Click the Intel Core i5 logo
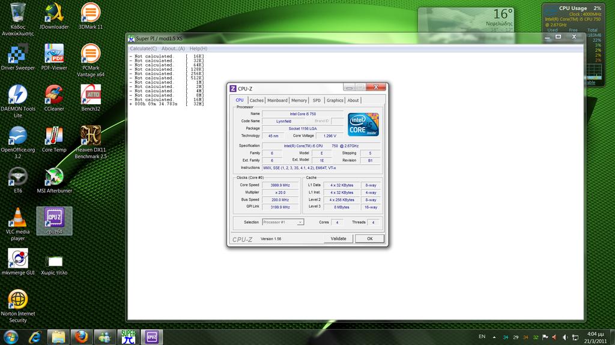The image size is (615, 345). (363, 125)
